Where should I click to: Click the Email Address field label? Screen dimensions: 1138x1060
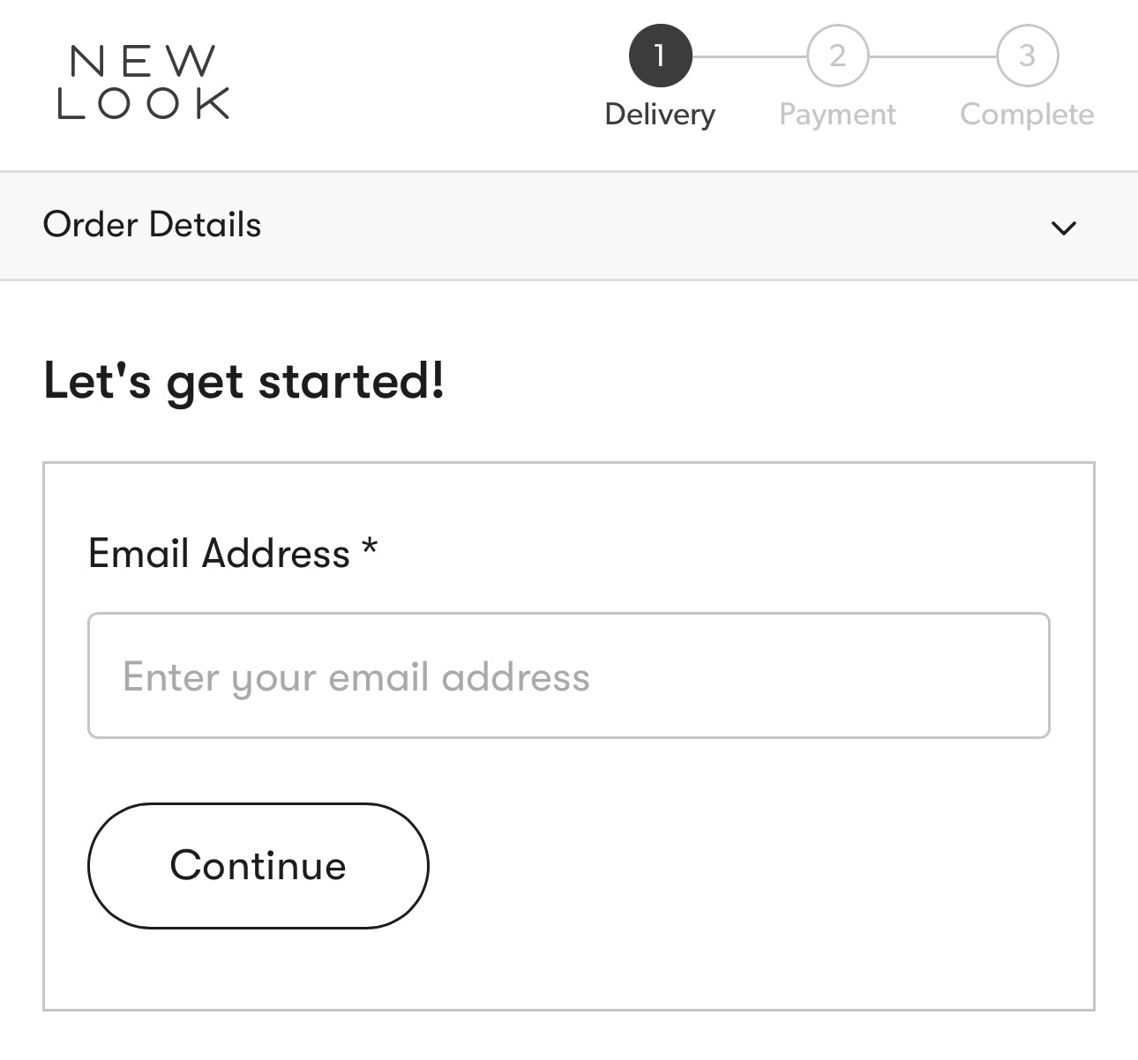tap(219, 554)
